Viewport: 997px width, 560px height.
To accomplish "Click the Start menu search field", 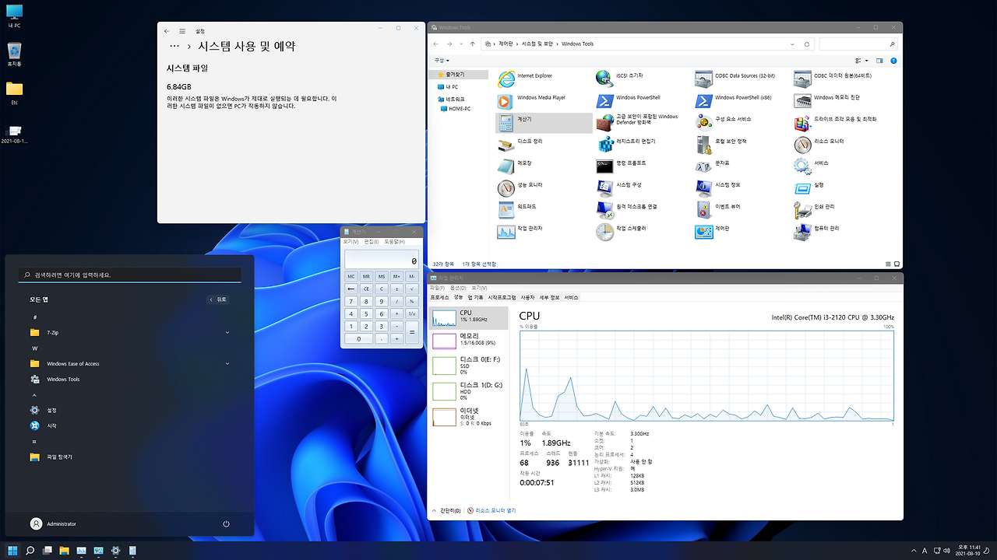I will (129, 275).
